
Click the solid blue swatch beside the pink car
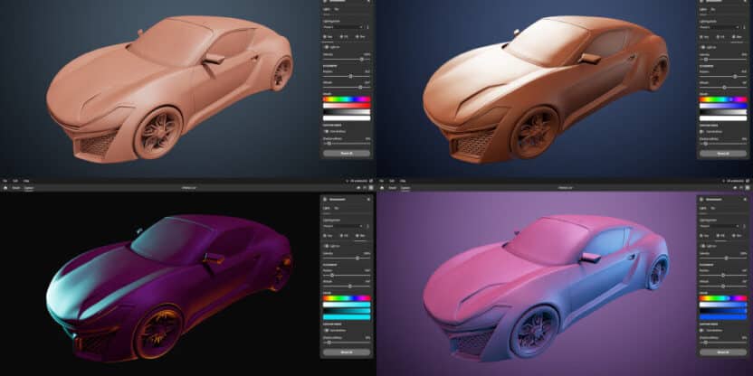(723, 317)
